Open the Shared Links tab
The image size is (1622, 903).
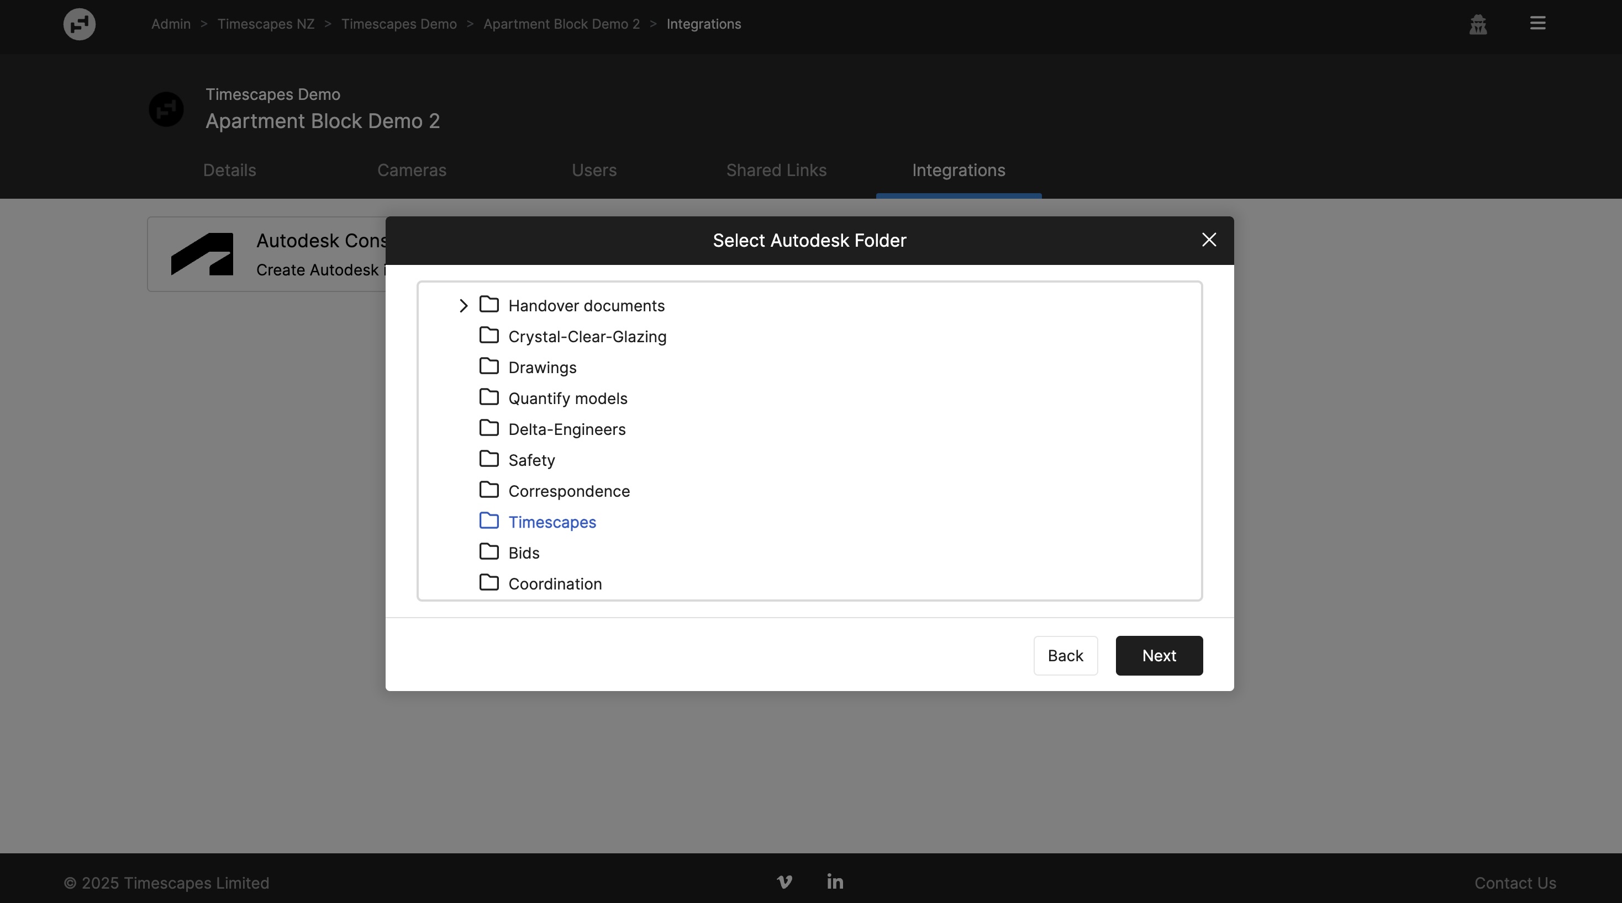point(776,171)
